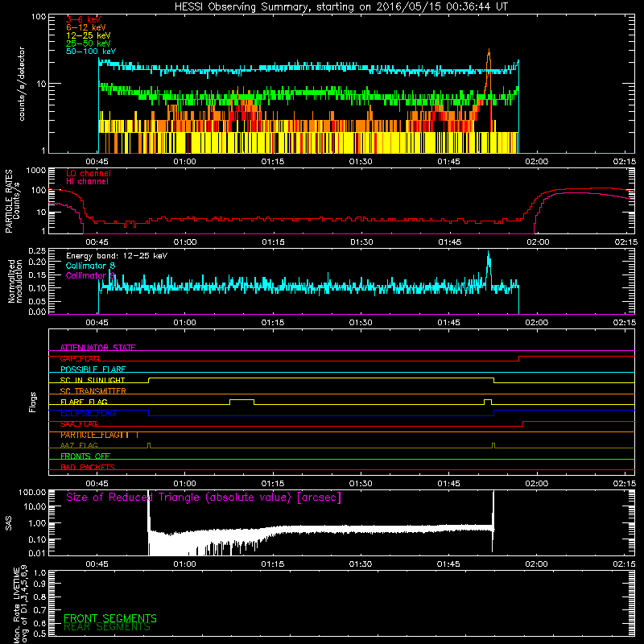Click the 02:00 time label under particle rates panel
Viewport: 644px width, 644px height.
point(538,242)
